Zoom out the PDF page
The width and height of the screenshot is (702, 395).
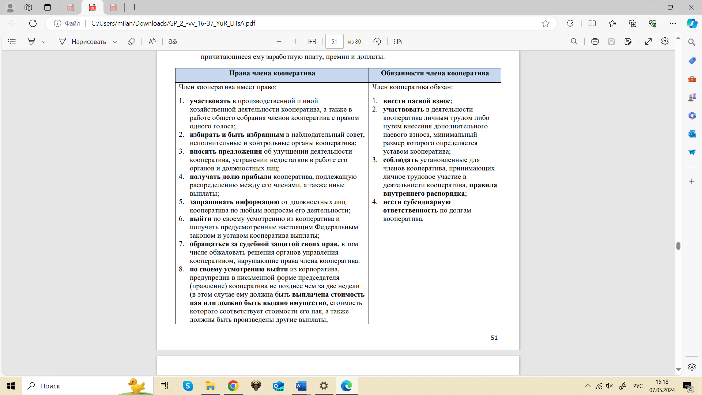pyautogui.click(x=279, y=41)
